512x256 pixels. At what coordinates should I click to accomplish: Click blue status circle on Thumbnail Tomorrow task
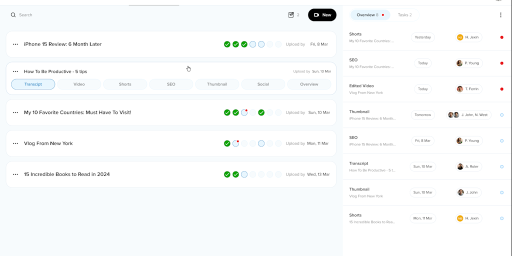pyautogui.click(x=501, y=115)
